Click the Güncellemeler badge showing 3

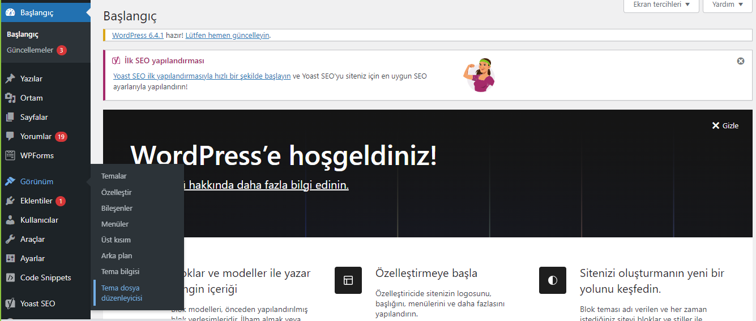tap(62, 50)
